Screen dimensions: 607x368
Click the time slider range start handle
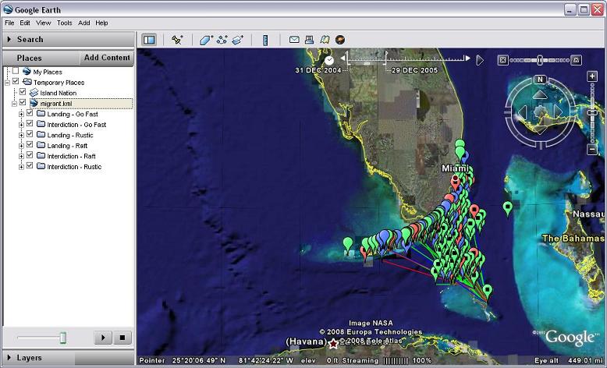pyautogui.click(x=347, y=58)
